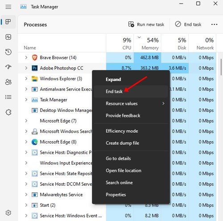Click the Task Manager title bar icon
Image resolution: width=223 pixels, height=221 pixels.
[x=24, y=7]
